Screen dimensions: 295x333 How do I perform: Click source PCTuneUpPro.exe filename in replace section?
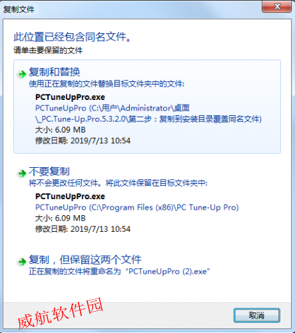point(70,97)
